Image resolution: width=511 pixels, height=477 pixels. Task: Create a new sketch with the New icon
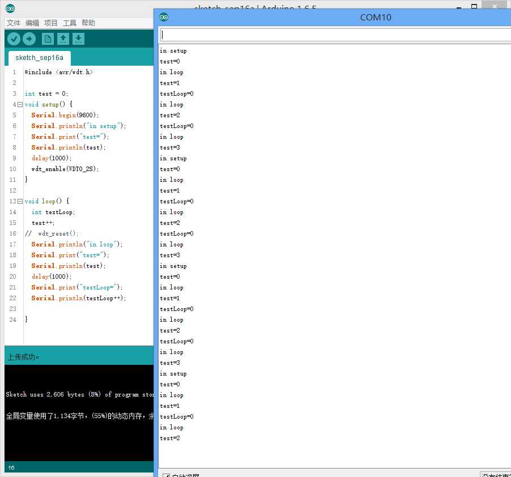click(48, 39)
